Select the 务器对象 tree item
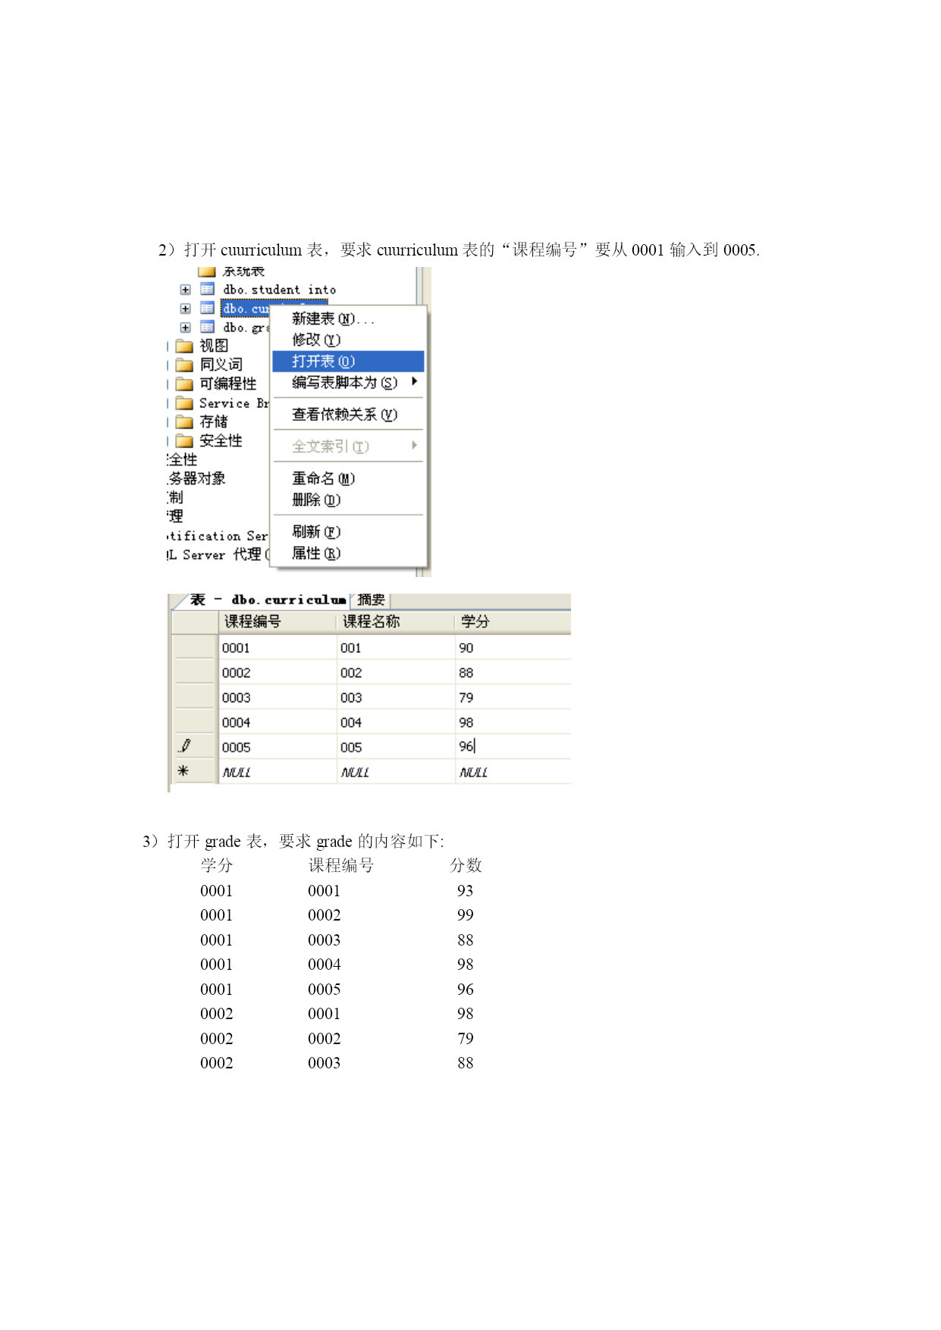This screenshot has height=1330, width=941. pyautogui.click(x=196, y=478)
